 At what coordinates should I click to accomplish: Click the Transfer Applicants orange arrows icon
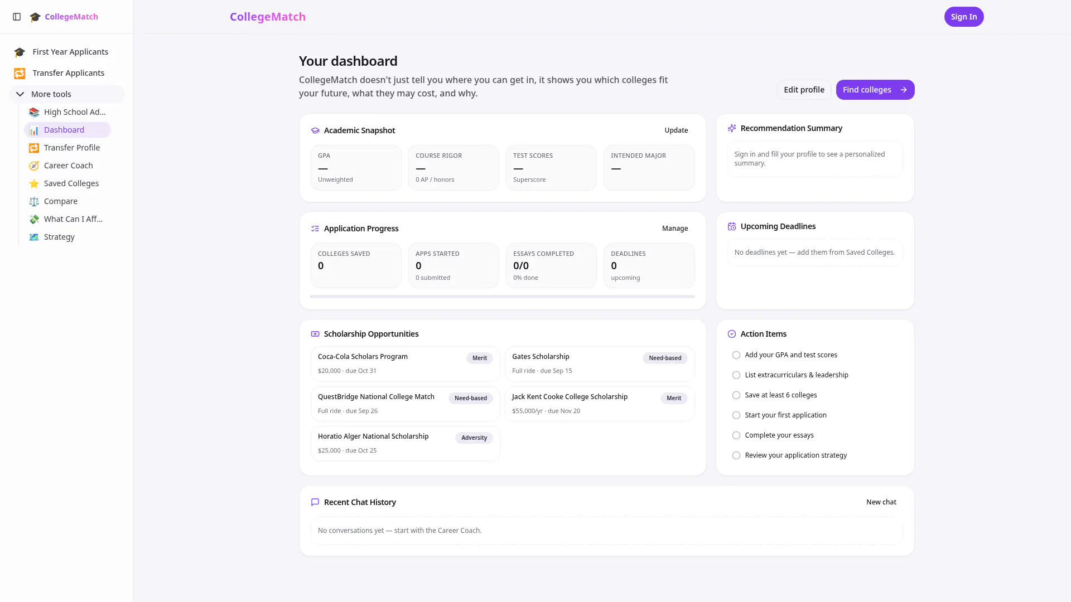(x=20, y=73)
